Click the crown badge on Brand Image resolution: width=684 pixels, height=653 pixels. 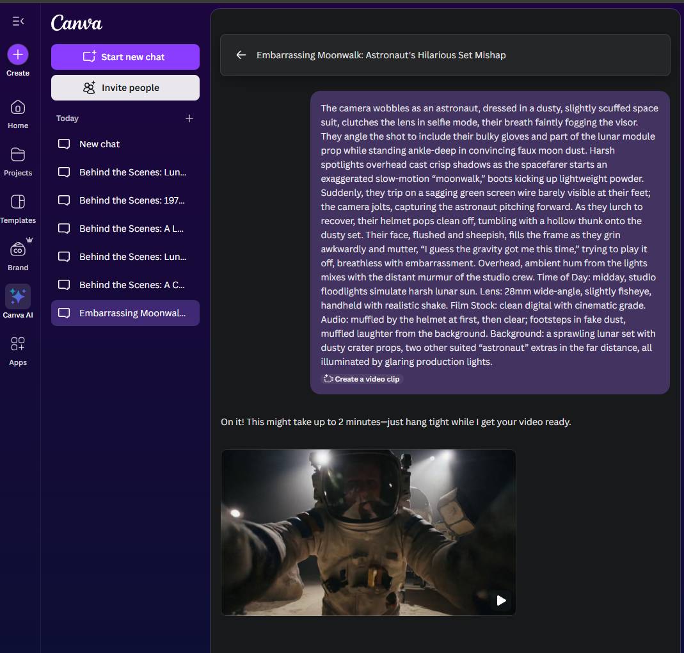pyautogui.click(x=29, y=239)
